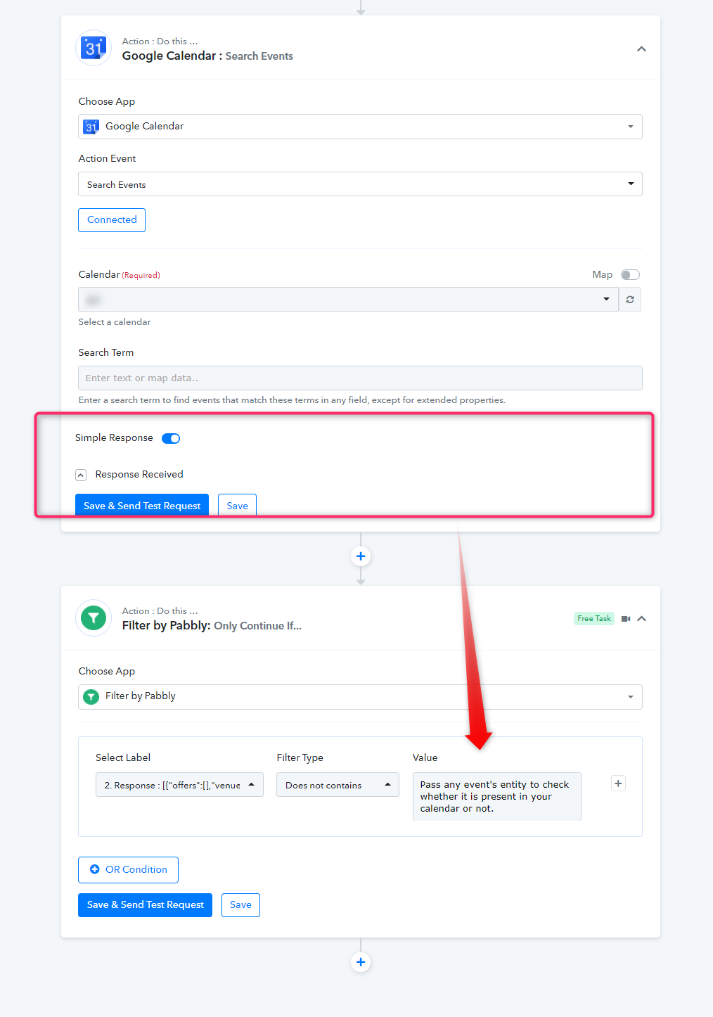The width and height of the screenshot is (713, 1017).
Task: Click the Connected button
Action: pos(112,220)
